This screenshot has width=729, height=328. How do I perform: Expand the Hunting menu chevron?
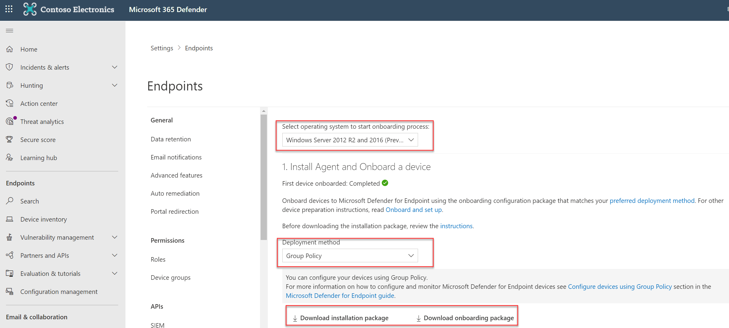(x=115, y=85)
